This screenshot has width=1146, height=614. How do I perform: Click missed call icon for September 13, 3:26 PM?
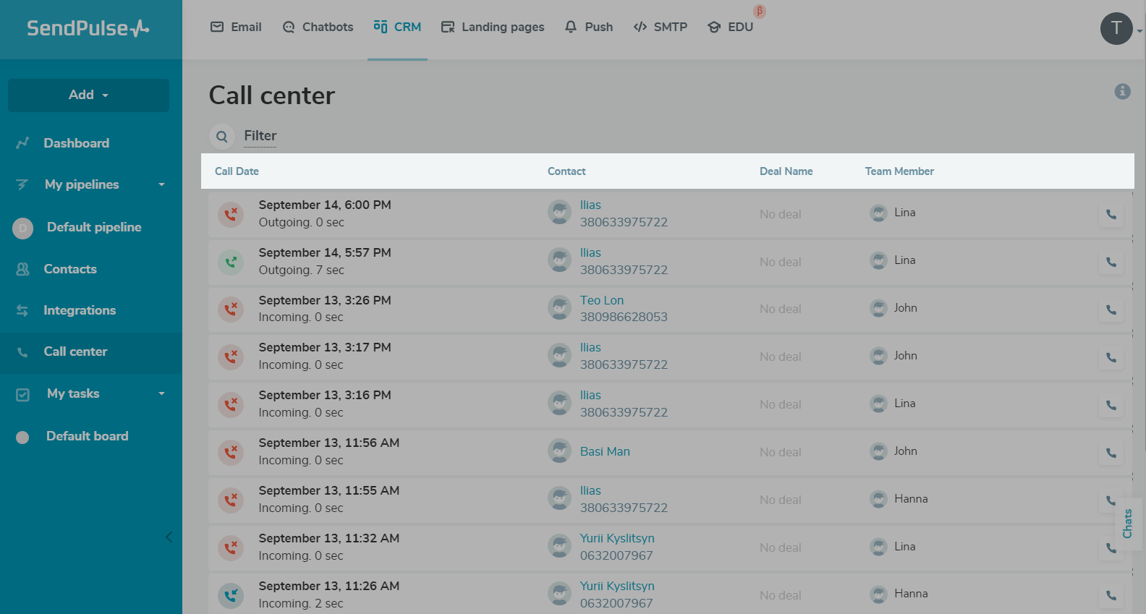(x=231, y=310)
